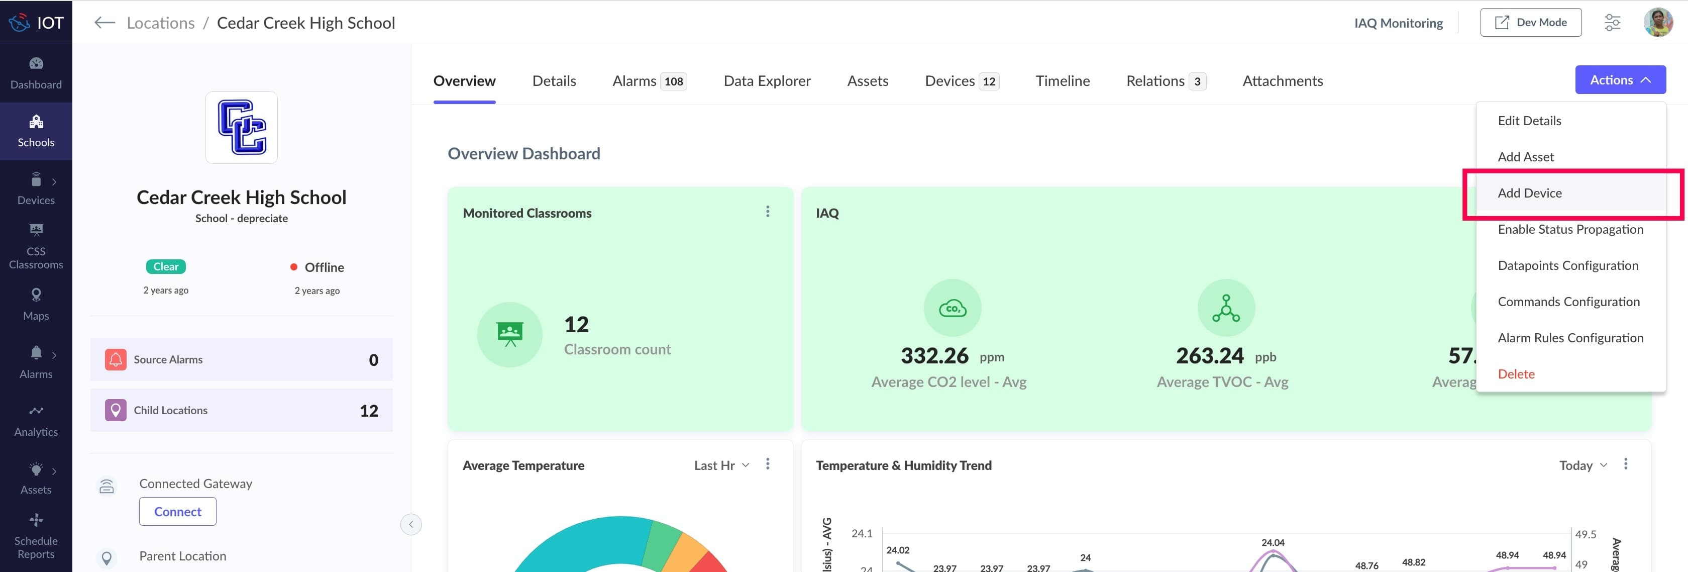Open Monitored Classrooms three-dot menu
The height and width of the screenshot is (572, 1688).
click(x=767, y=212)
